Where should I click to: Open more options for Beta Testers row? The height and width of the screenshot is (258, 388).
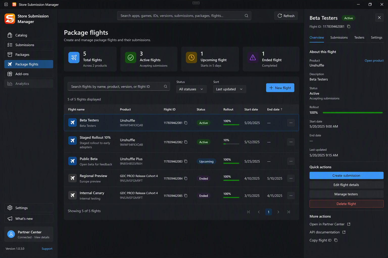[x=291, y=123]
